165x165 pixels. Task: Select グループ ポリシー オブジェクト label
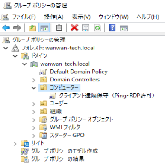pos(81,119)
